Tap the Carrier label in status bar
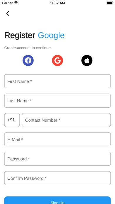The width and height of the screenshot is (115, 204). tap(7, 3)
